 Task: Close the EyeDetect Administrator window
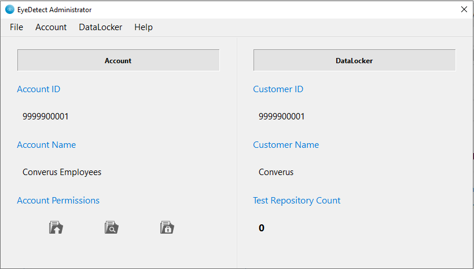pyautogui.click(x=464, y=9)
